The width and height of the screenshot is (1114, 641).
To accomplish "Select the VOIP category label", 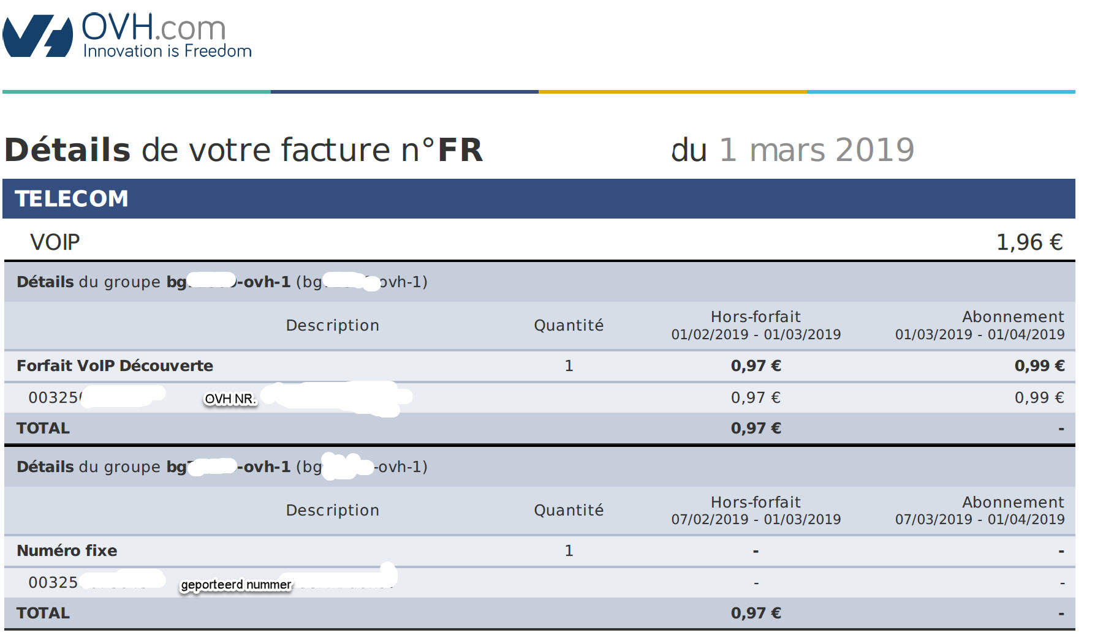I will [x=55, y=242].
